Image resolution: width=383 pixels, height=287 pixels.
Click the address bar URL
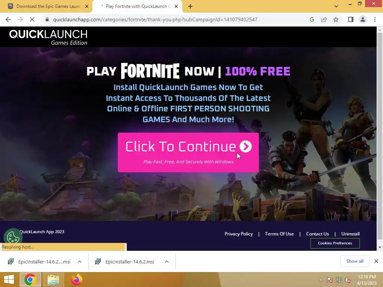coord(155,19)
